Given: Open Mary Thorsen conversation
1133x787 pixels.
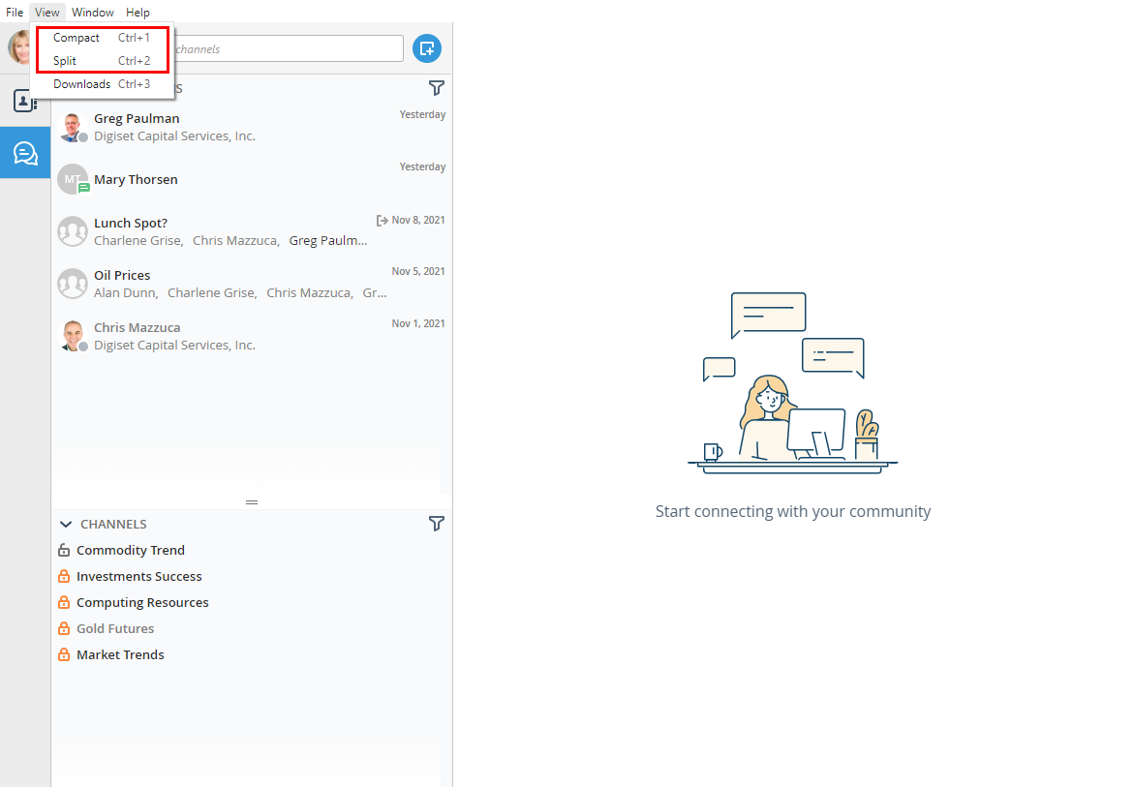Looking at the screenshot, I should click(136, 179).
